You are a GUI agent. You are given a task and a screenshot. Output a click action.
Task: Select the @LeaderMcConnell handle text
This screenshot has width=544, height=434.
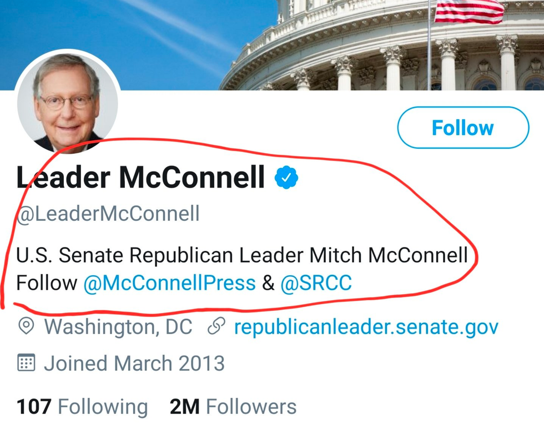click(x=108, y=214)
